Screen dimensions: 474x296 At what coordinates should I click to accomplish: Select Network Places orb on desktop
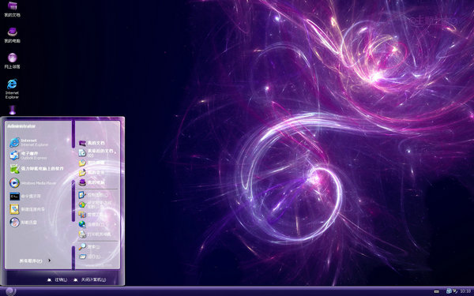pos(12,61)
